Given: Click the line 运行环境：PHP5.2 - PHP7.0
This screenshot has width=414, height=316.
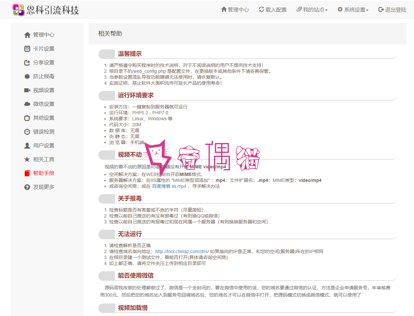Looking at the screenshot, I should (x=138, y=113).
